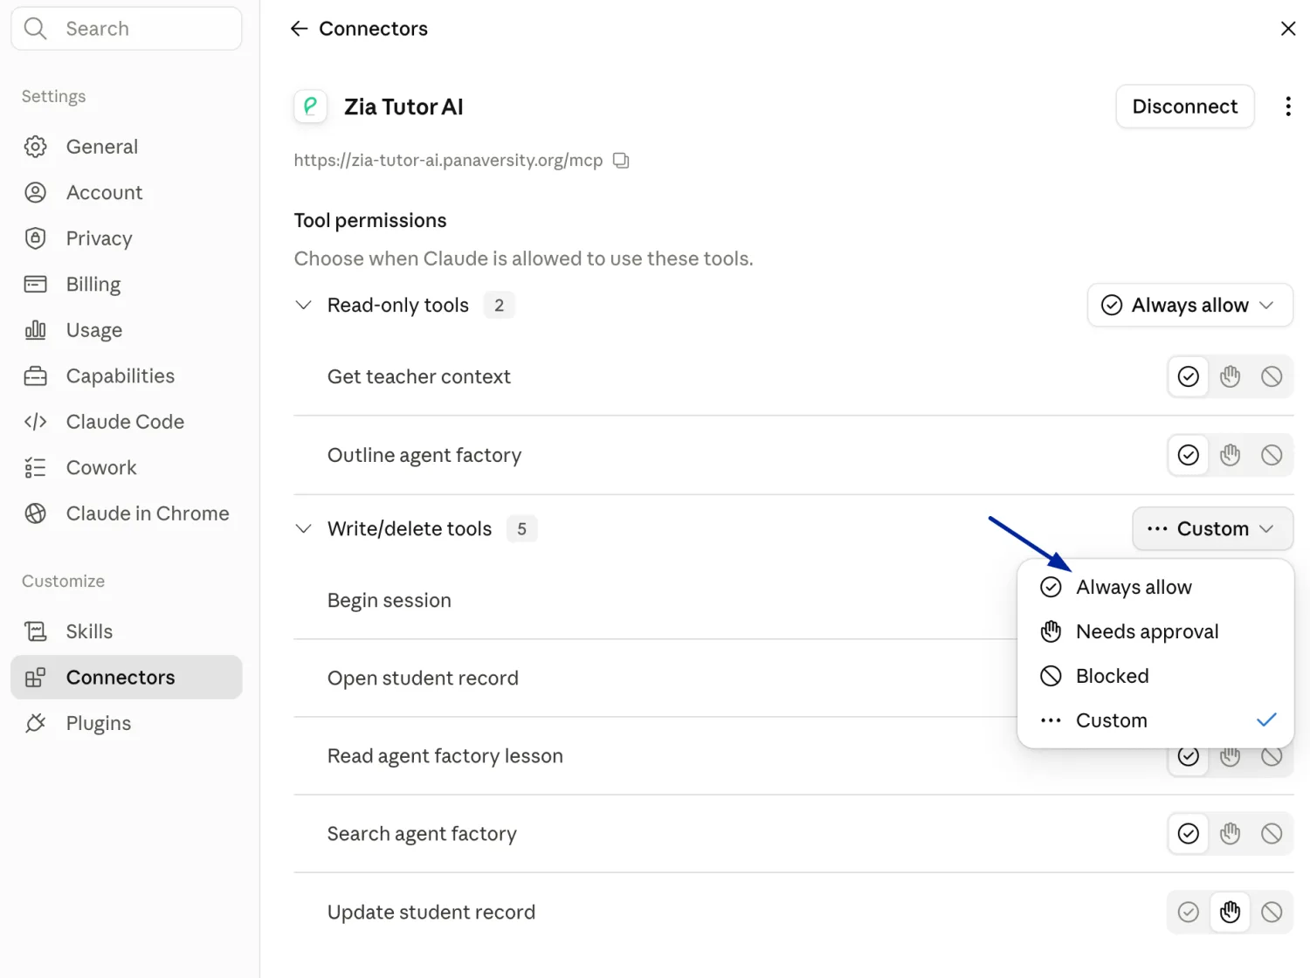
Task: Go to the Account settings page
Action: tap(127, 193)
